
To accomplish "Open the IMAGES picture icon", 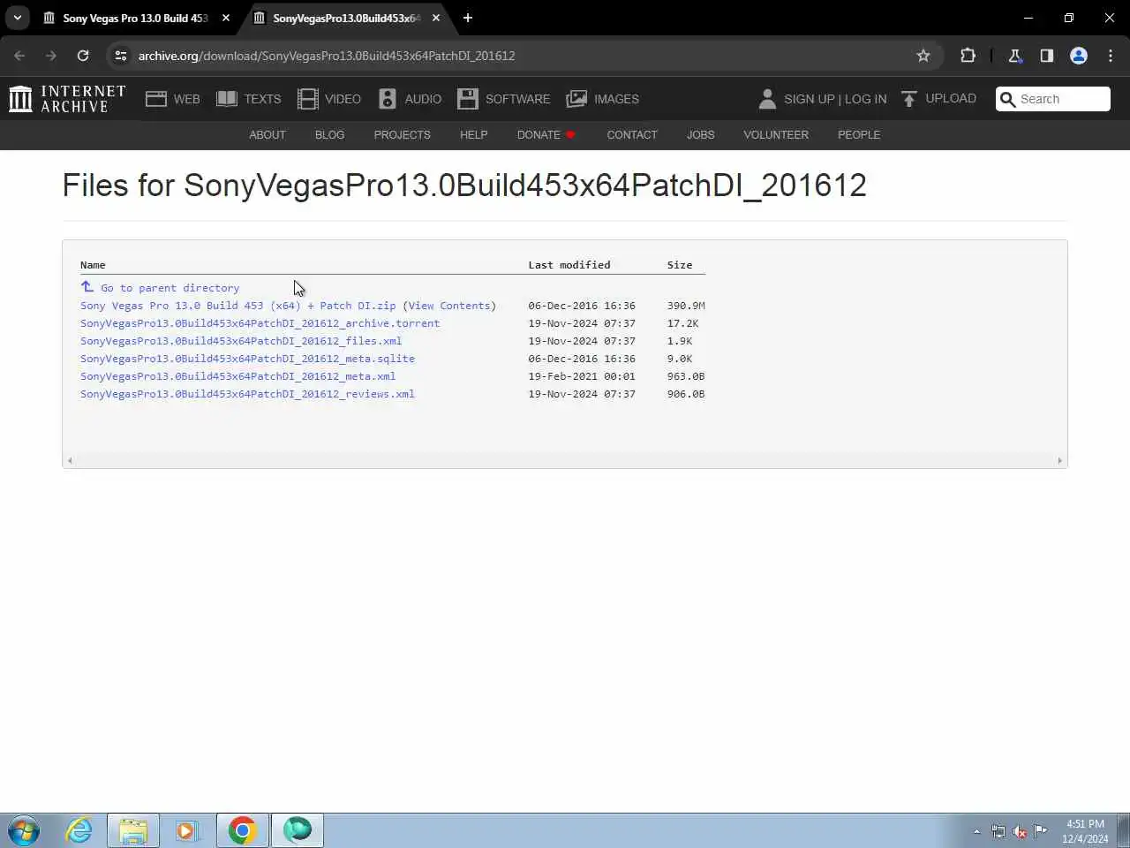I will (576, 99).
